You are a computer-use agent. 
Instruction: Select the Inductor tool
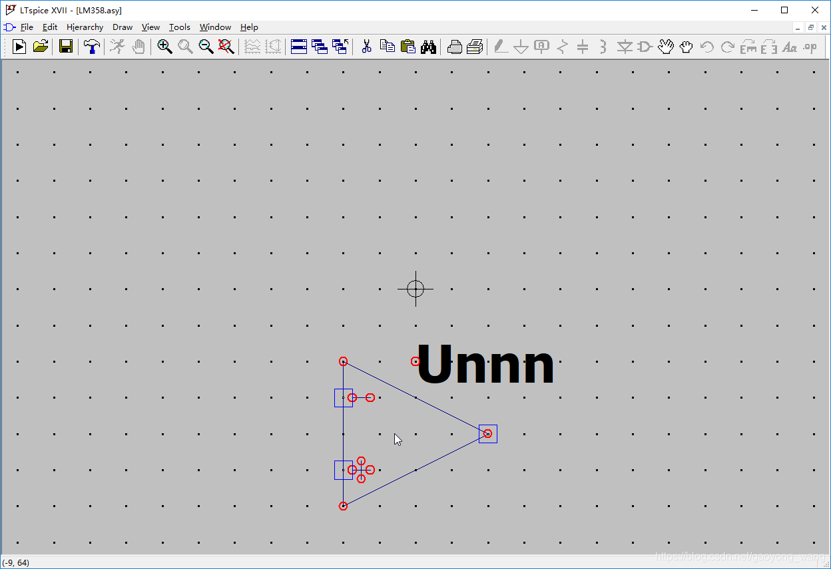603,47
